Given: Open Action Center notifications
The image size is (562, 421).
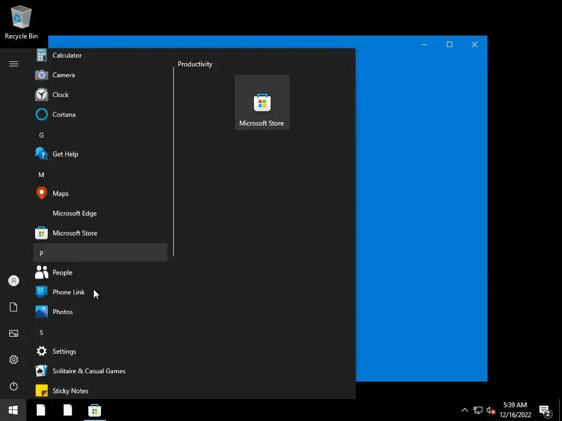Looking at the screenshot, I should pos(545,411).
